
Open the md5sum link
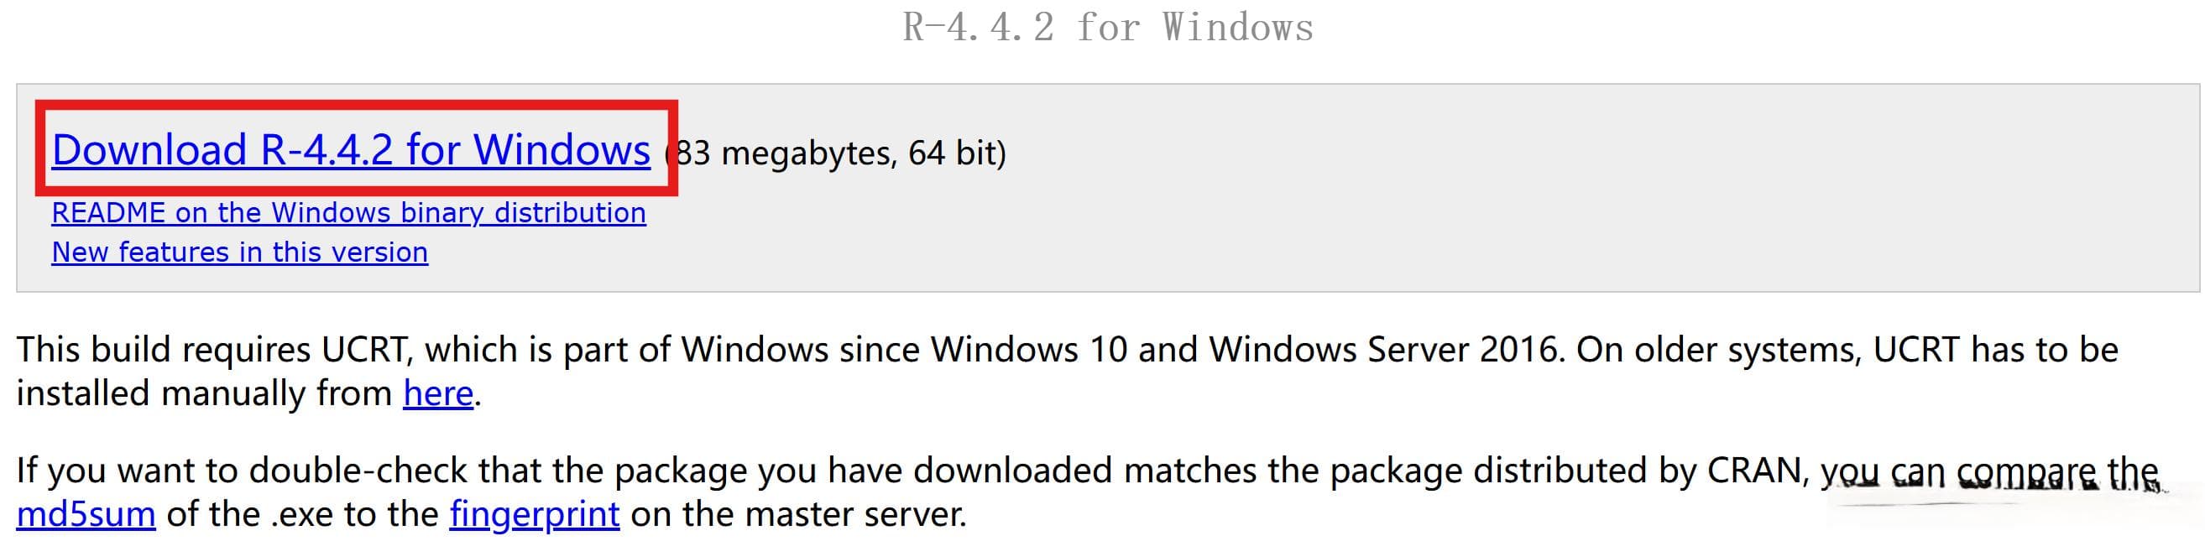(x=86, y=513)
